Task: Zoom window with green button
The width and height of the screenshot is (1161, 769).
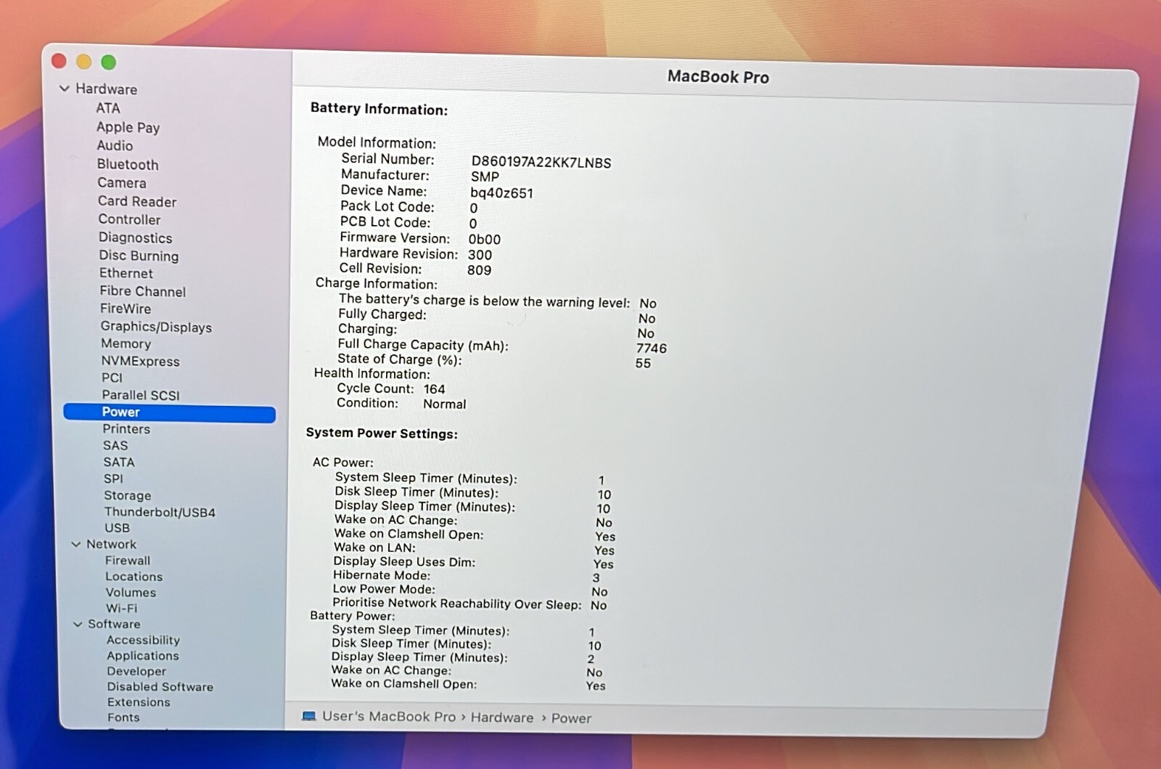Action: click(x=109, y=62)
